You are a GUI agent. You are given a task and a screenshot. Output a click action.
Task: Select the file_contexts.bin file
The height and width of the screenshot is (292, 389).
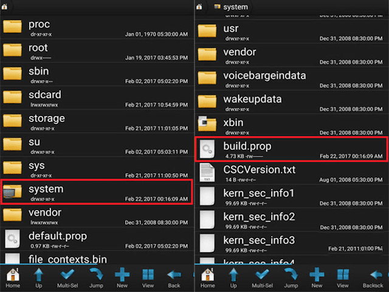pos(97,259)
